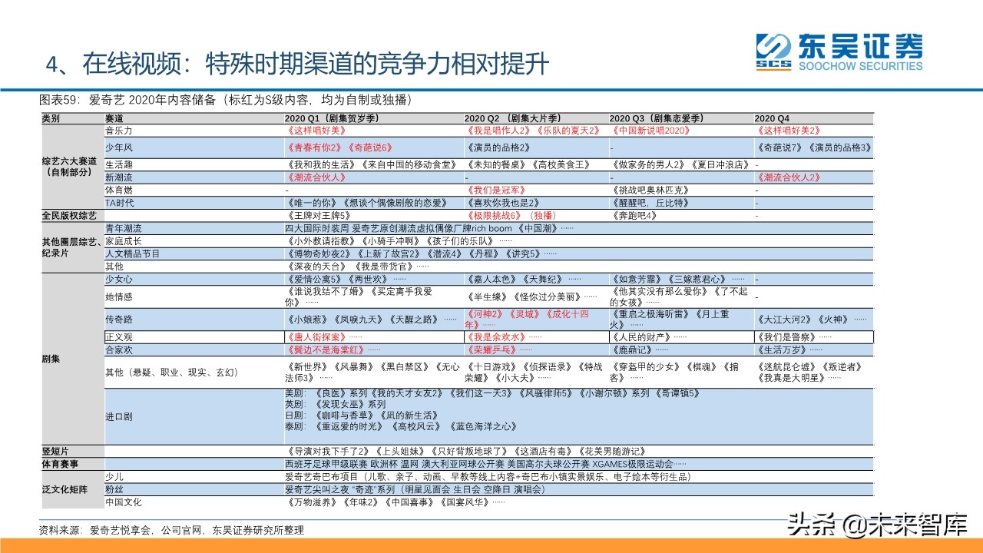The image size is (983, 553).
Task: Click the 新潮流 row label
Action: pyautogui.click(x=118, y=177)
